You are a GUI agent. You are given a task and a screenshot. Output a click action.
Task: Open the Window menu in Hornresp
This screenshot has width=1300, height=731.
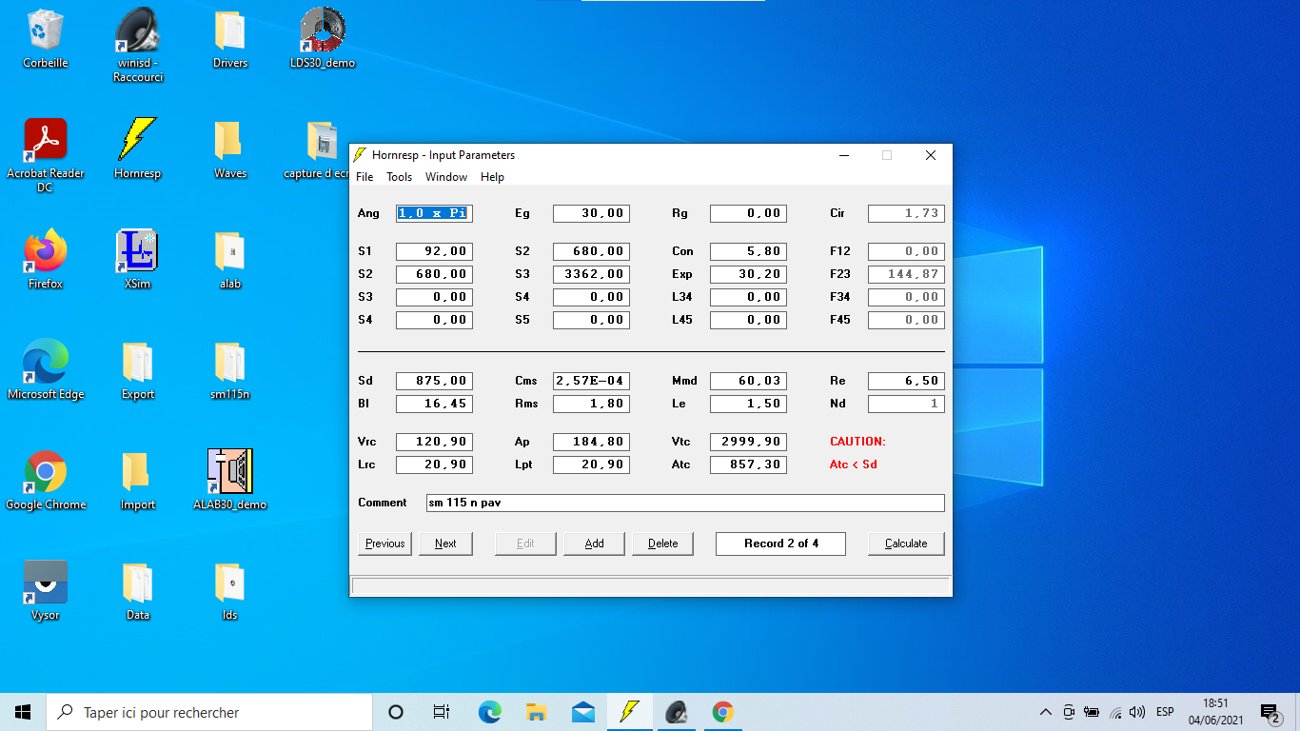coord(446,177)
